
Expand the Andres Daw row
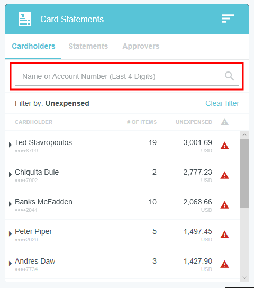[x=10, y=264]
